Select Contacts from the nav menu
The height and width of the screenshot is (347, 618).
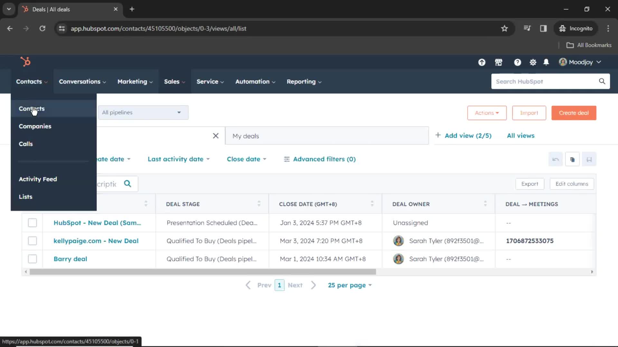pyautogui.click(x=32, y=109)
